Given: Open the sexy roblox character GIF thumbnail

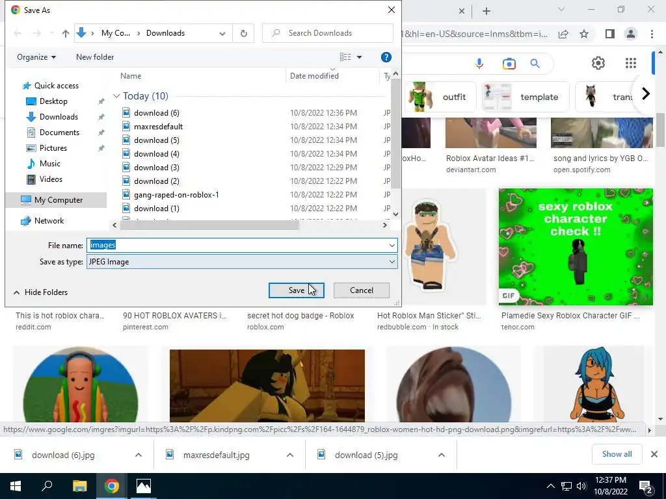Looking at the screenshot, I should pos(576,247).
